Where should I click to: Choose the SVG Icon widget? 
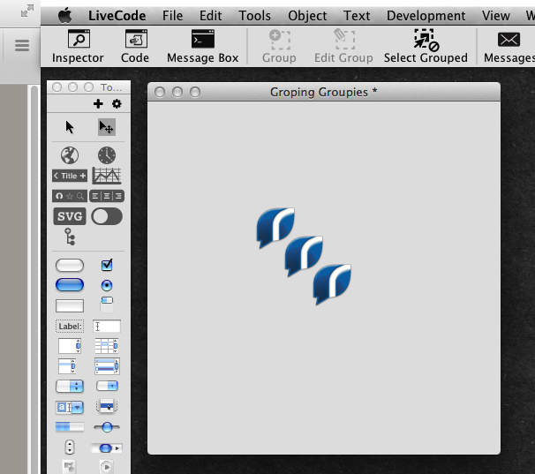70,216
